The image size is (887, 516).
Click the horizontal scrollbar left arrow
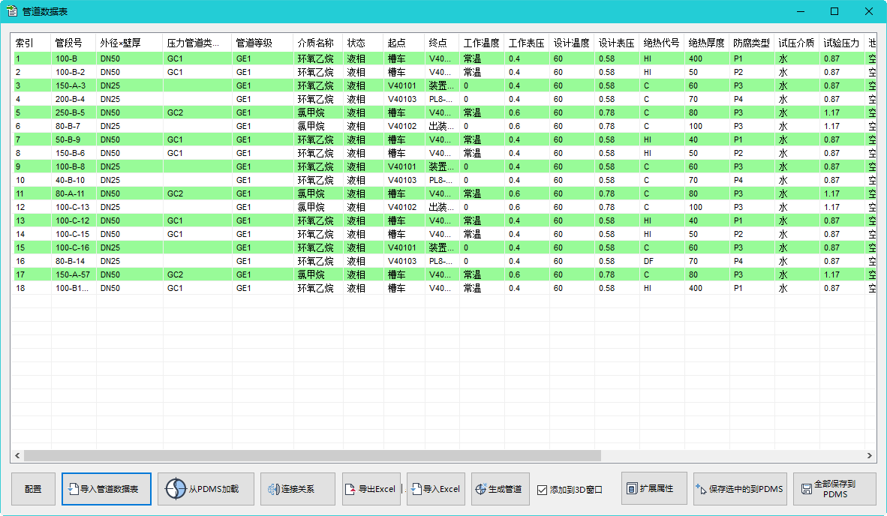(x=17, y=455)
